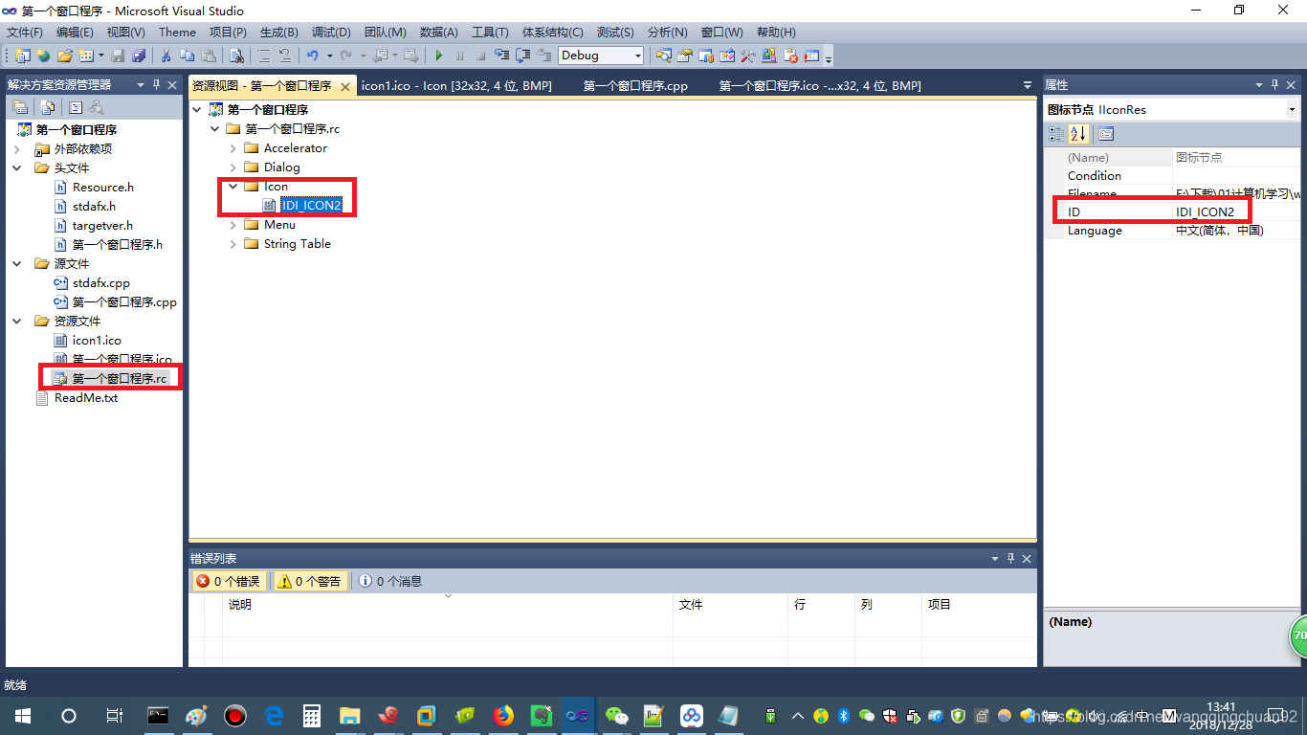1307x735 pixels.
Task: Expand 外部依赖项 in Solution Explorer
Action: click(x=17, y=149)
